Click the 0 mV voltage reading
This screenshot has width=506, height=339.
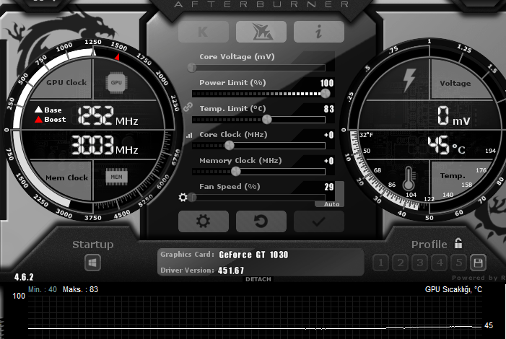(454, 115)
